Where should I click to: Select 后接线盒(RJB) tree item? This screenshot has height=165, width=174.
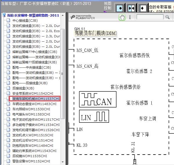pyautogui.click(x=23, y=88)
